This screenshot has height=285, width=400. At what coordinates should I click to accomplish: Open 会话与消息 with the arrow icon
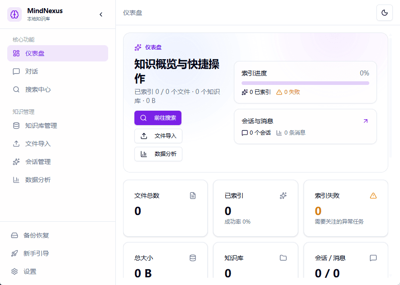point(366,121)
